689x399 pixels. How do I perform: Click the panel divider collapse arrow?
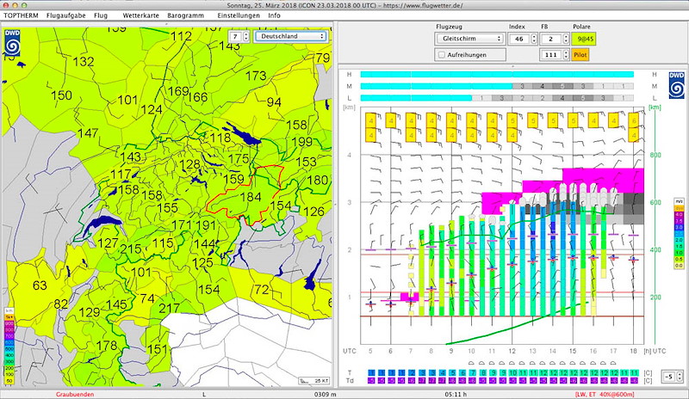click(x=512, y=65)
